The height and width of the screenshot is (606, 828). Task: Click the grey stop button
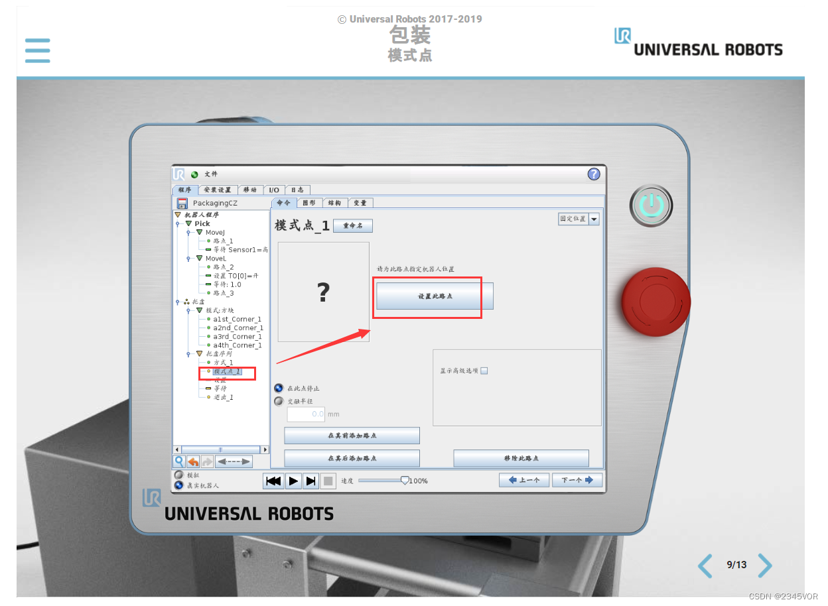coord(328,481)
